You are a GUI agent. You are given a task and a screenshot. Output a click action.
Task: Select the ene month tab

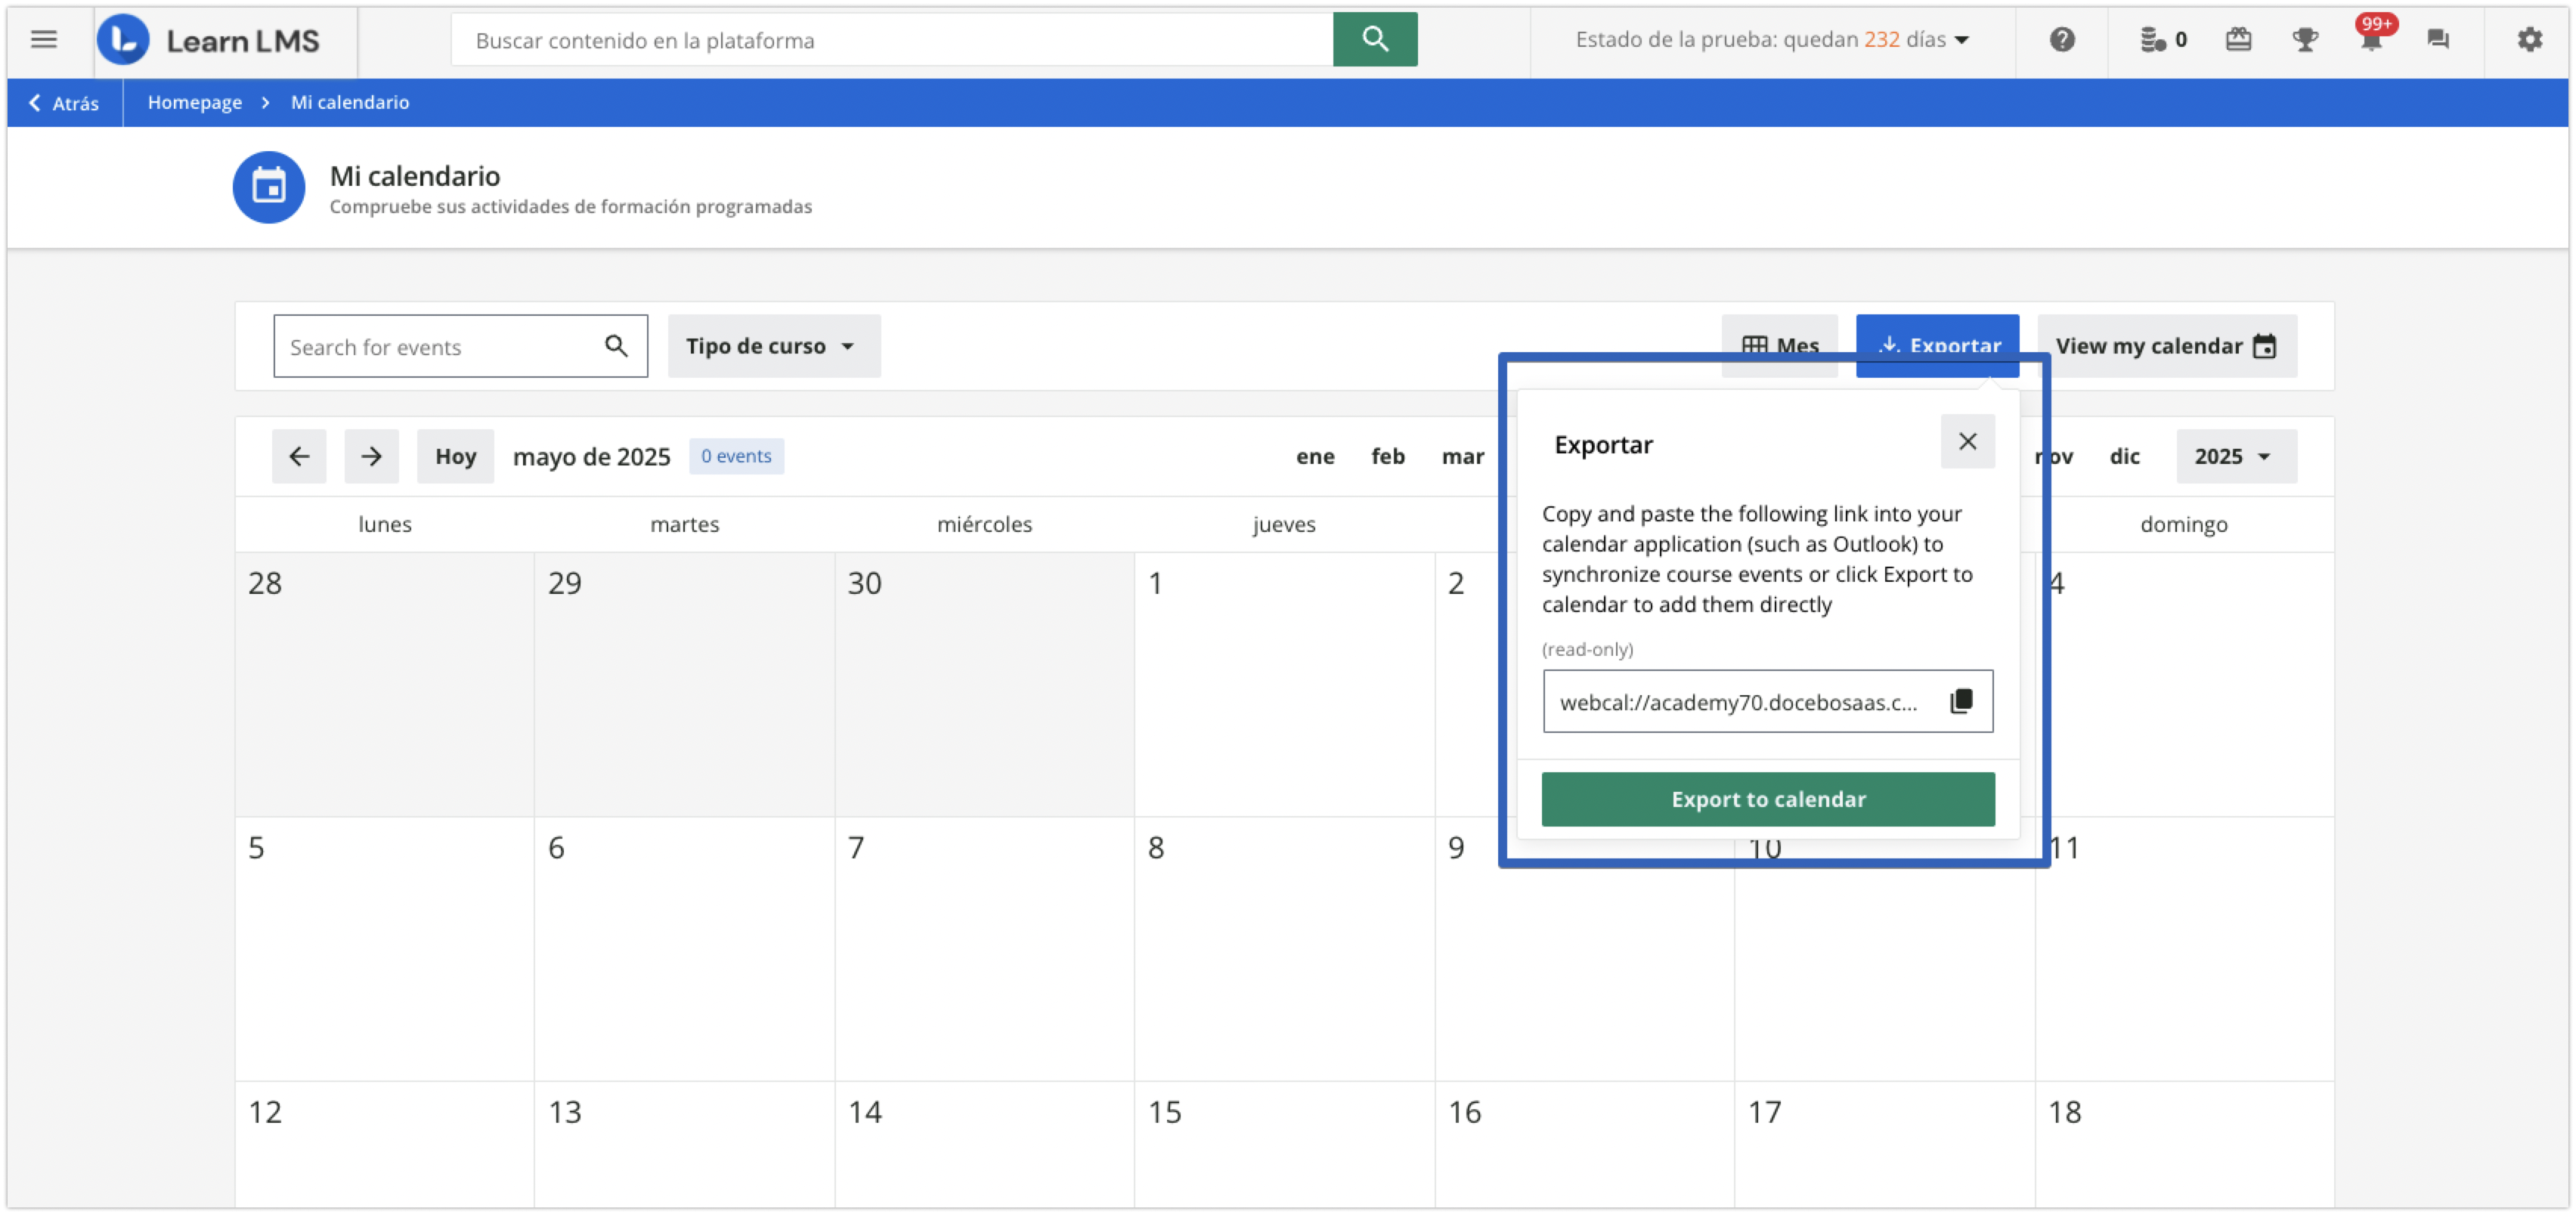click(x=1314, y=456)
